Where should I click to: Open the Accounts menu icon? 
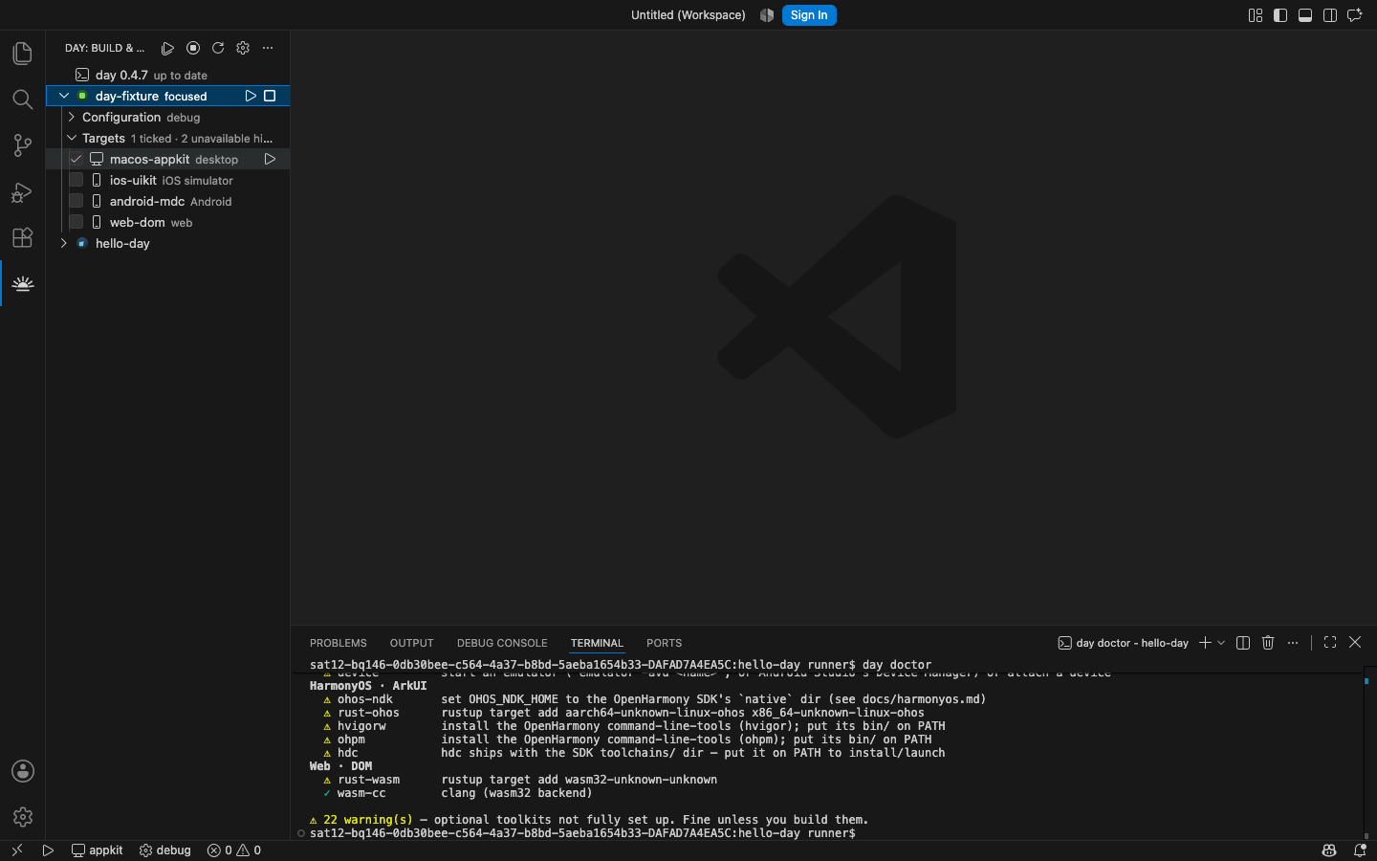(23, 771)
